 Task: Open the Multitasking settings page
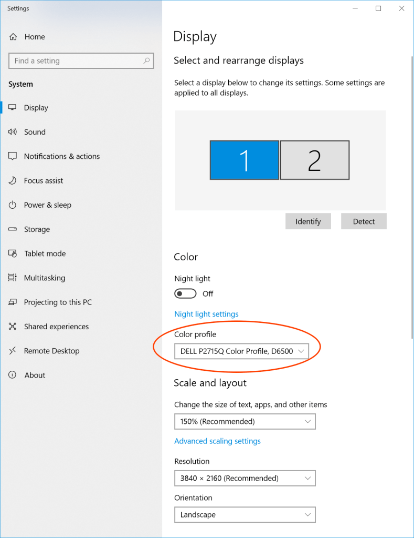tap(45, 278)
